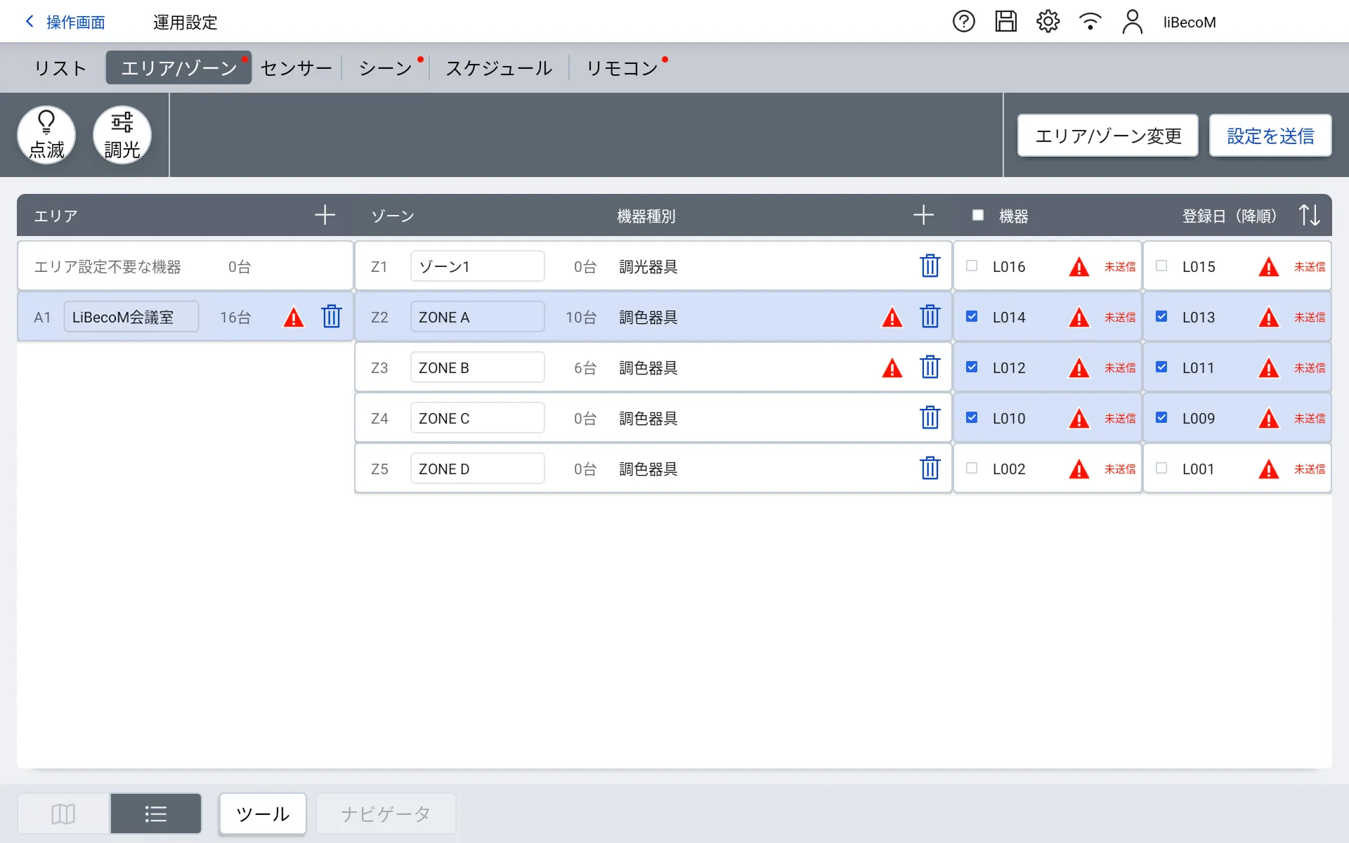Switch to the センサー tab
Screen dimensions: 1349x843
(296, 68)
